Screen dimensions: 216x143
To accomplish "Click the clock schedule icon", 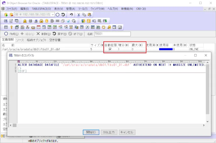I will click(x=74, y=21).
